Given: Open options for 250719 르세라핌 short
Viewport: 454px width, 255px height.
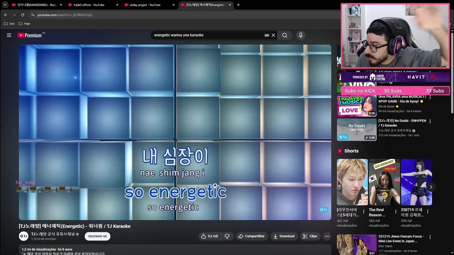Looking at the screenshot, I should (427, 212).
